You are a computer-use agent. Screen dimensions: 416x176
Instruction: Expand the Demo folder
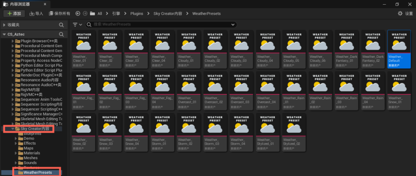(x=16, y=139)
